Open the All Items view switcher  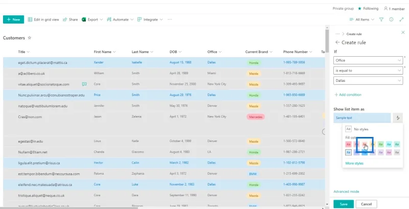pos(362,19)
